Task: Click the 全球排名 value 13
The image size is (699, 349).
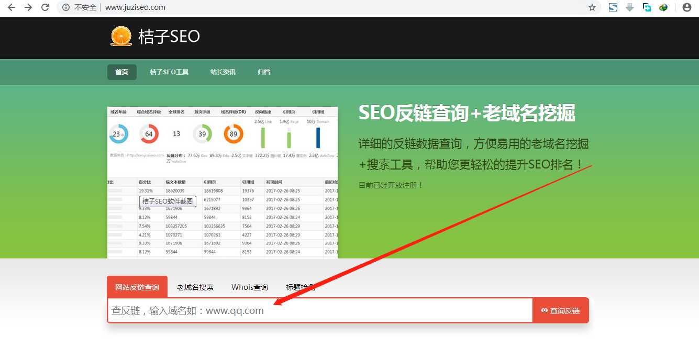Action: (x=176, y=134)
